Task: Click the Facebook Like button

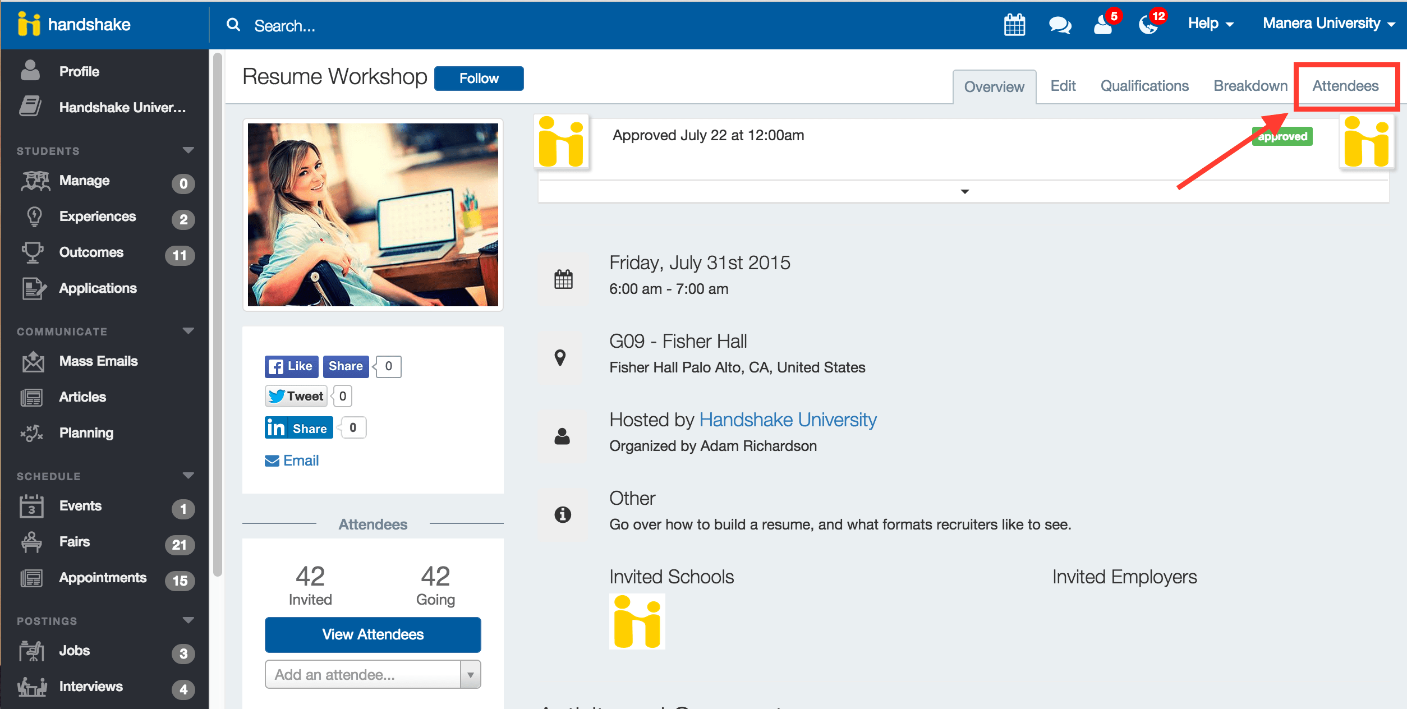Action: 292,366
